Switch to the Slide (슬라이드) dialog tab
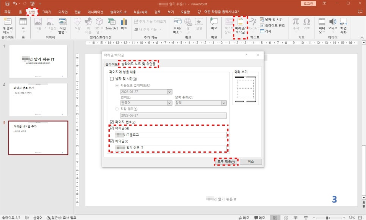This screenshot has height=220, width=366. coord(111,64)
